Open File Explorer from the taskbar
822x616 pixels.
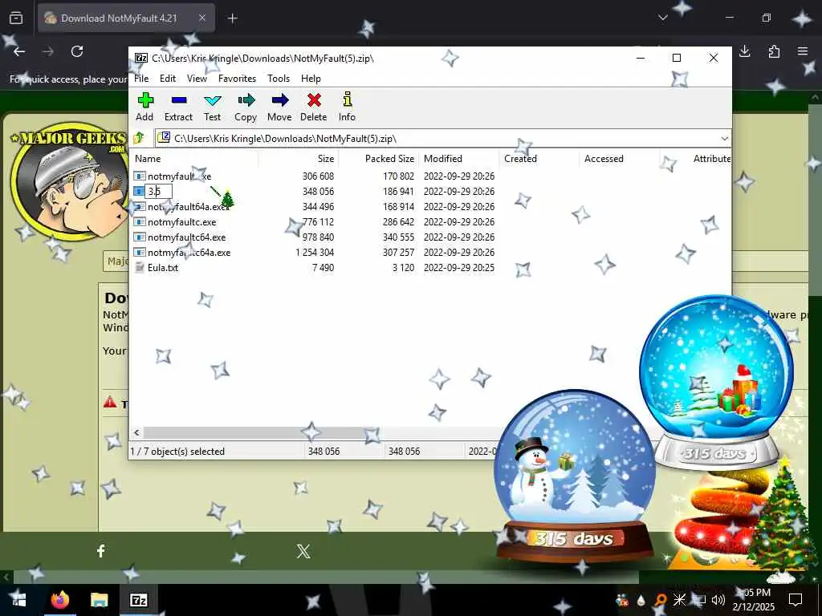(99, 600)
